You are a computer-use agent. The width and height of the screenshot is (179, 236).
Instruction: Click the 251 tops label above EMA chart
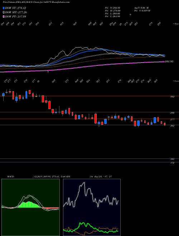point(50,24)
